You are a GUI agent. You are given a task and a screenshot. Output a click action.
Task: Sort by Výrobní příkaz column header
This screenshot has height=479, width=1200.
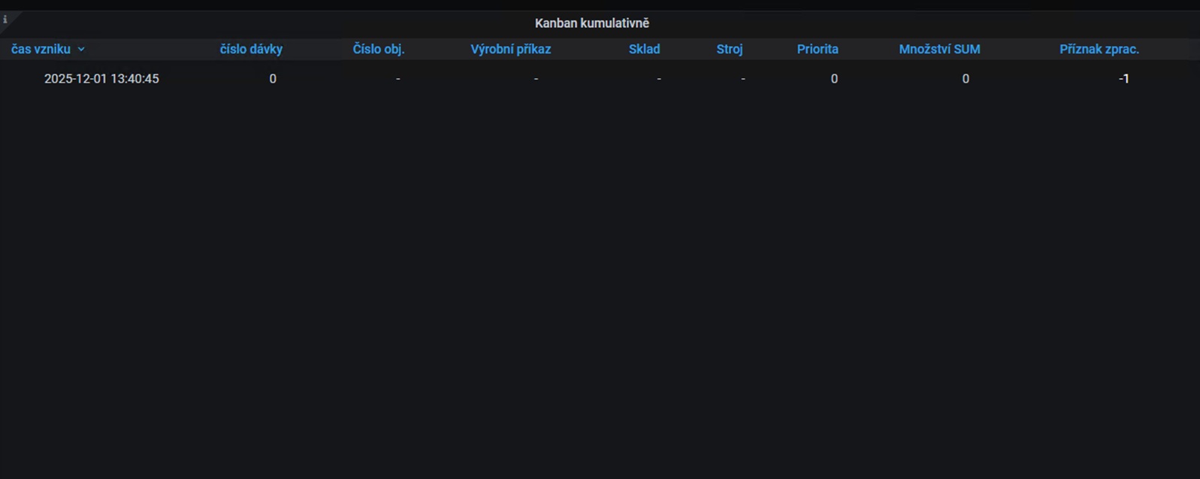pyautogui.click(x=510, y=50)
